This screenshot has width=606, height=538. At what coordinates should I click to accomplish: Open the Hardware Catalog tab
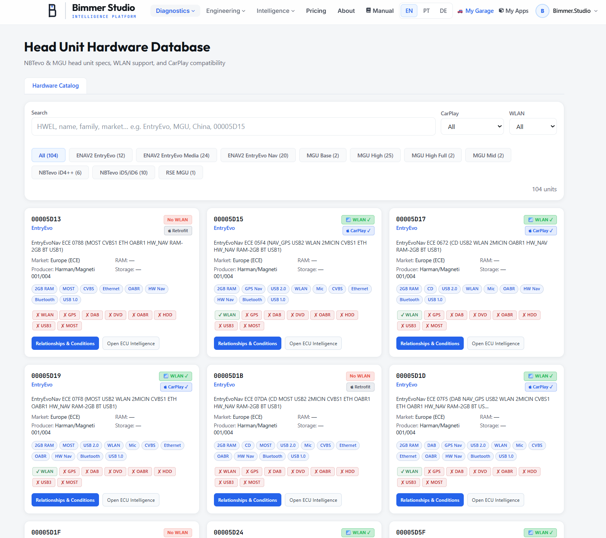click(x=56, y=86)
